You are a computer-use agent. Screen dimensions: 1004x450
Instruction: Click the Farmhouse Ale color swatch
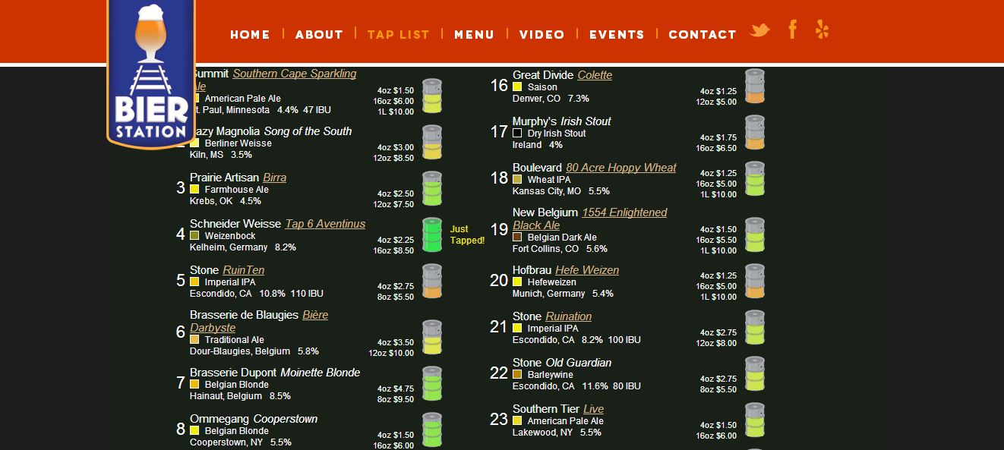tap(194, 189)
